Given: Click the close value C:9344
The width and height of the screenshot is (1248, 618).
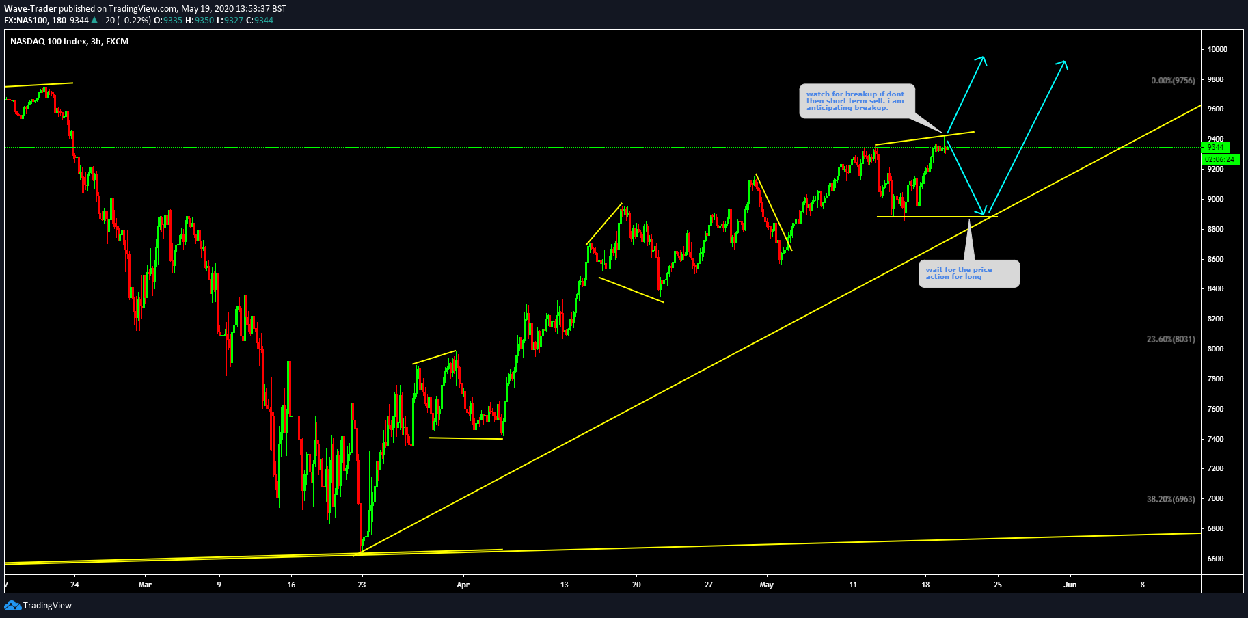Looking at the screenshot, I should [x=260, y=21].
